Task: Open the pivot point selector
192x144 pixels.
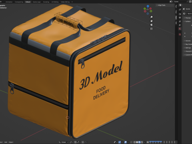Action: click(x=71, y=142)
